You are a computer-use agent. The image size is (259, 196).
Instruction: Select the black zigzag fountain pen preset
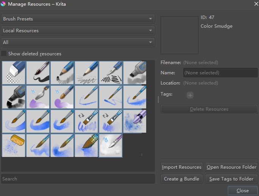pos(111,73)
